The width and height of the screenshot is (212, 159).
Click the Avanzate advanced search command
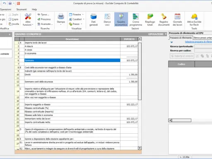click(x=45, y=24)
